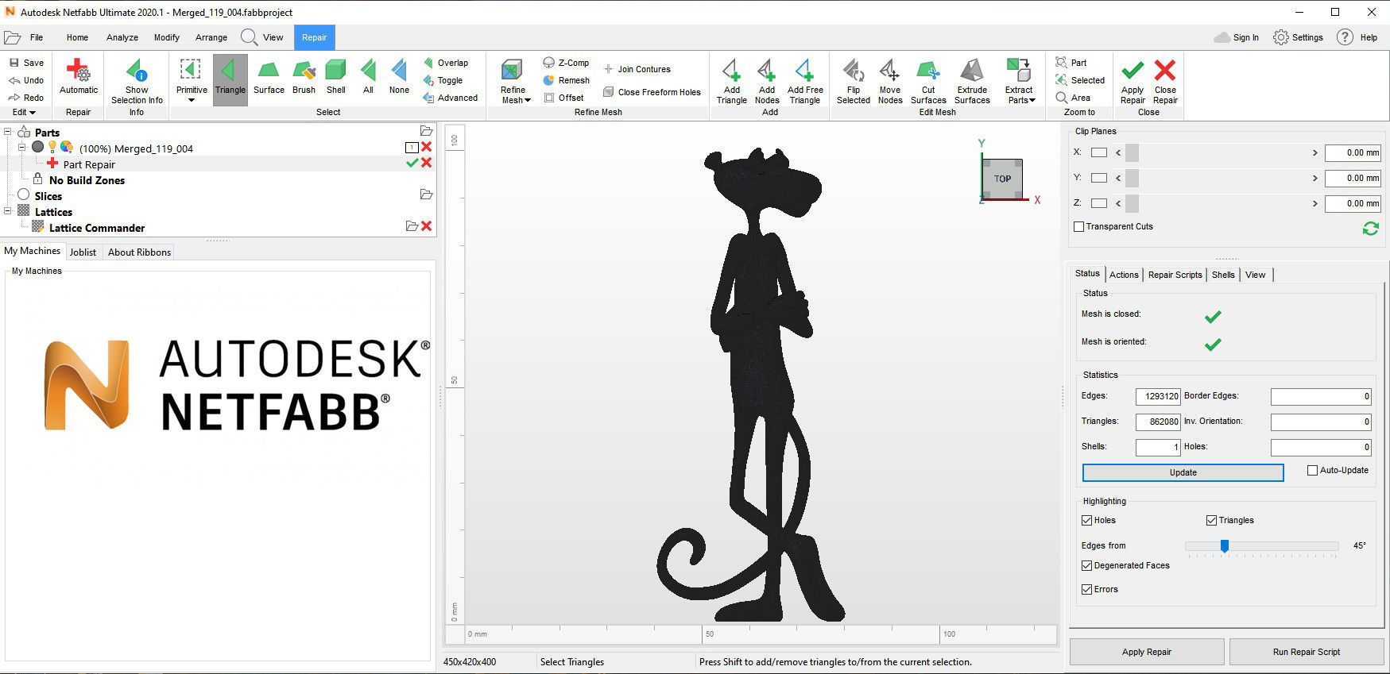Screen dimensions: 1390x674
Task: Click Add Triangle tool
Action: (731, 81)
